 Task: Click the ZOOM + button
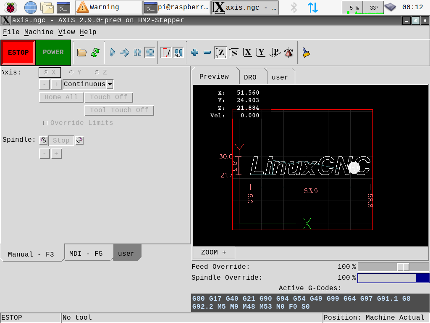214,252
